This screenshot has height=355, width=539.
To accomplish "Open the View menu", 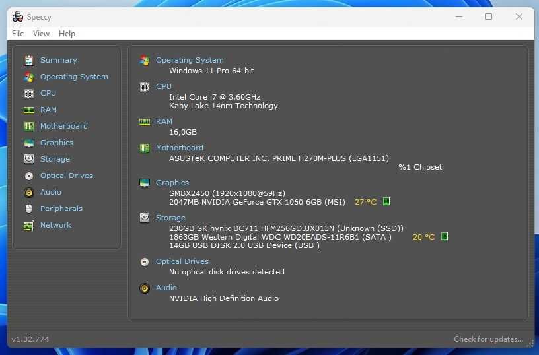I will (x=41, y=34).
